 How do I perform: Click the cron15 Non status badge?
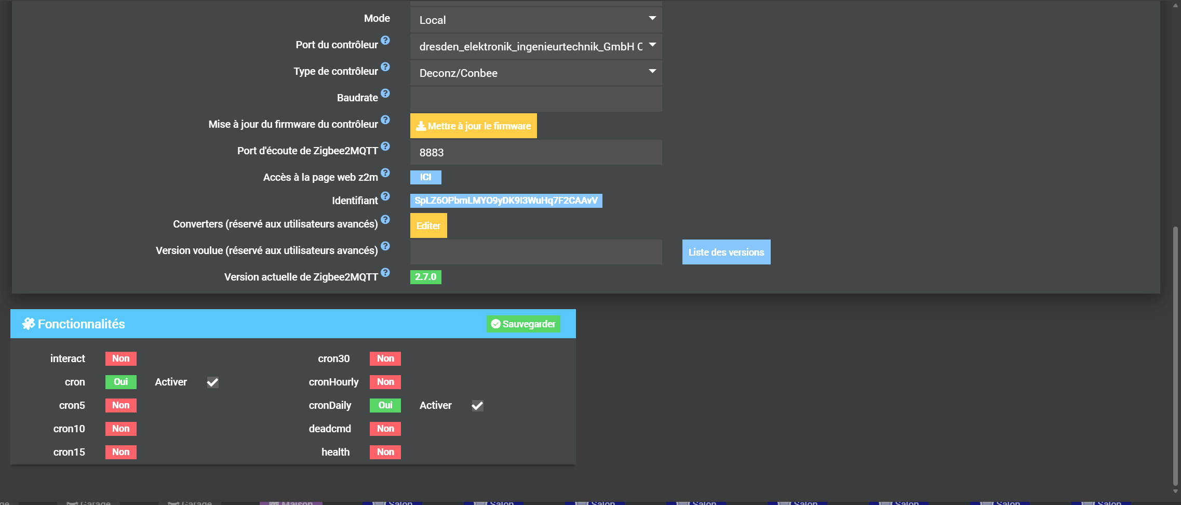(121, 452)
